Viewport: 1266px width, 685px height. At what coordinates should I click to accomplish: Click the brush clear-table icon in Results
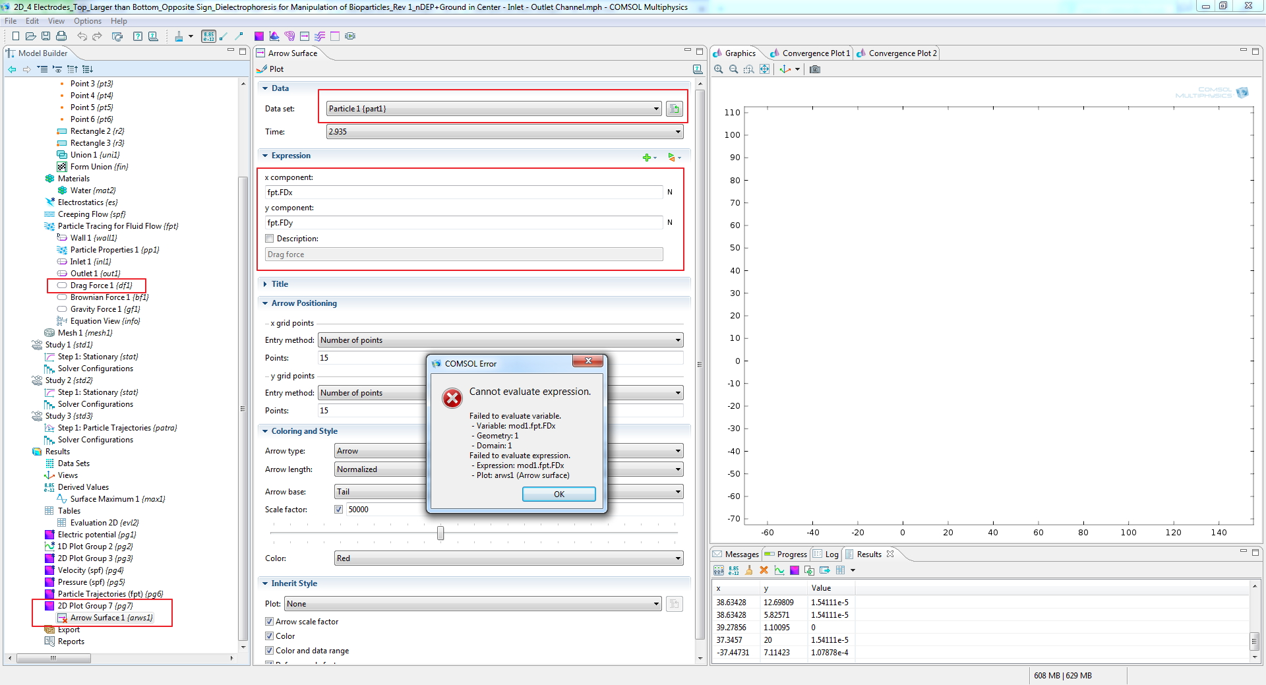point(749,570)
